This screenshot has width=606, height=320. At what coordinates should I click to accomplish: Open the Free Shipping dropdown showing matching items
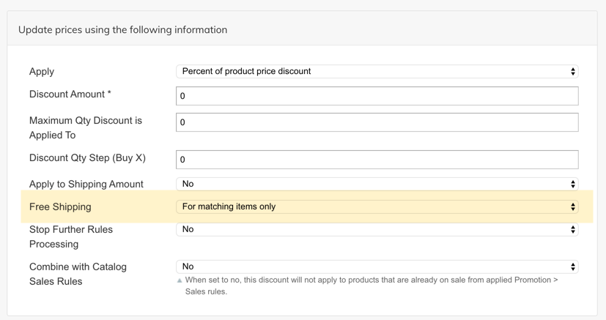(377, 207)
